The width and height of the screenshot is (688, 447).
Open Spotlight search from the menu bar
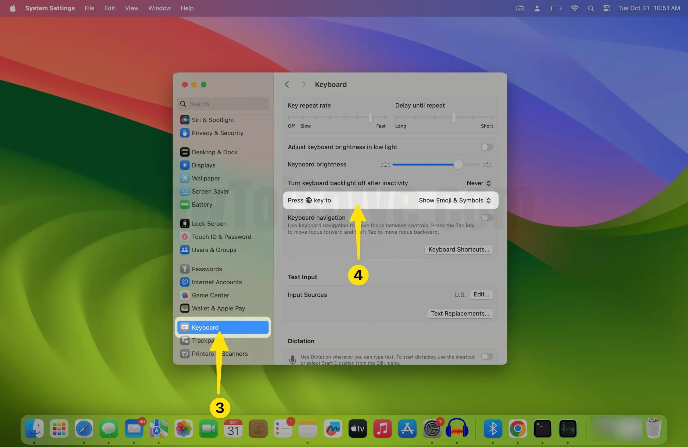[x=591, y=8]
